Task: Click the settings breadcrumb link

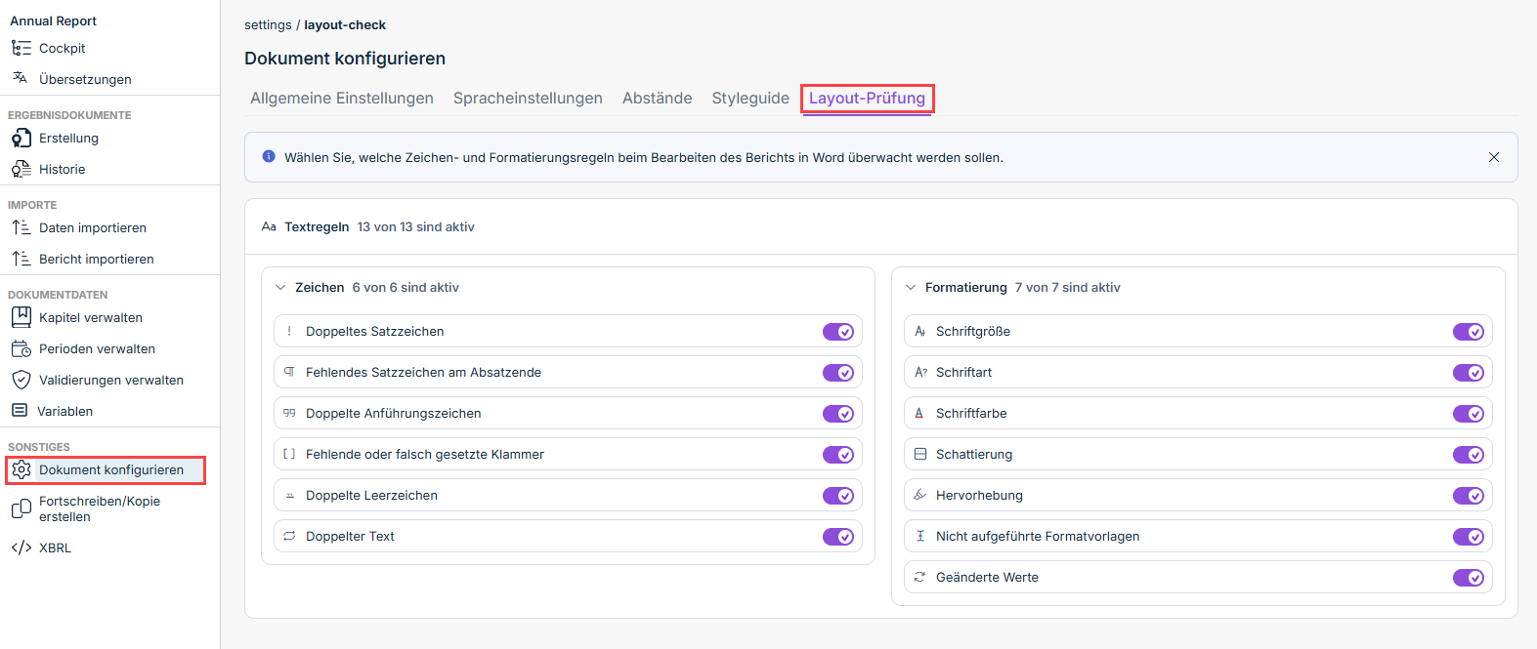Action: pyautogui.click(x=268, y=24)
